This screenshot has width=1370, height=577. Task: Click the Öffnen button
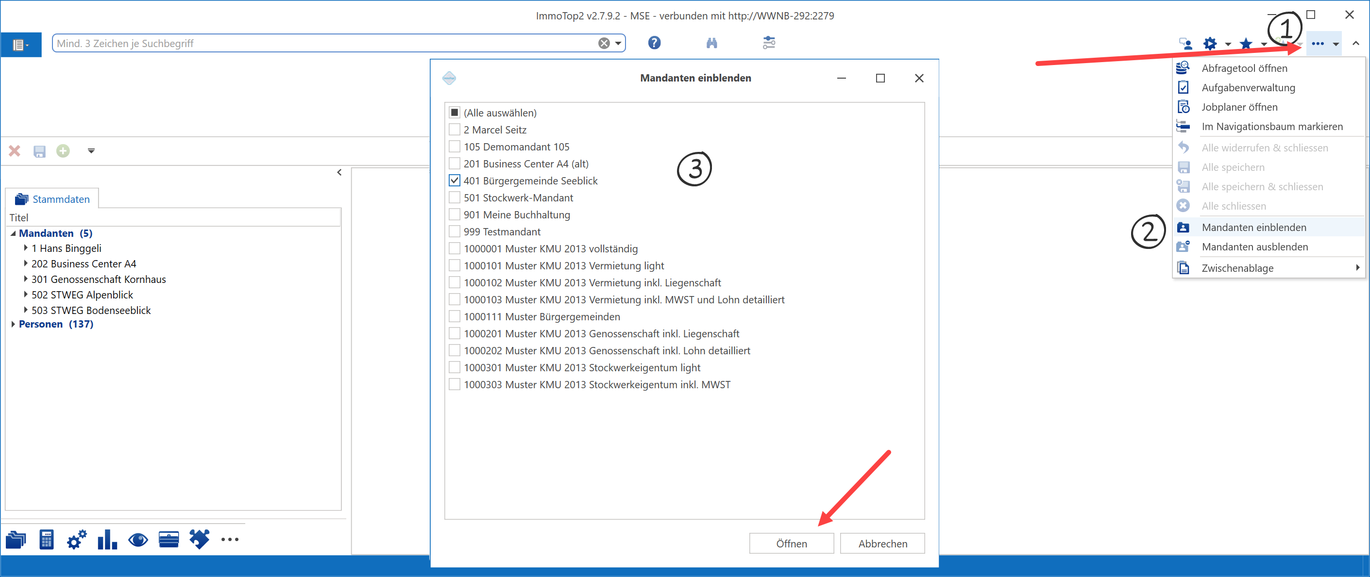tap(792, 544)
